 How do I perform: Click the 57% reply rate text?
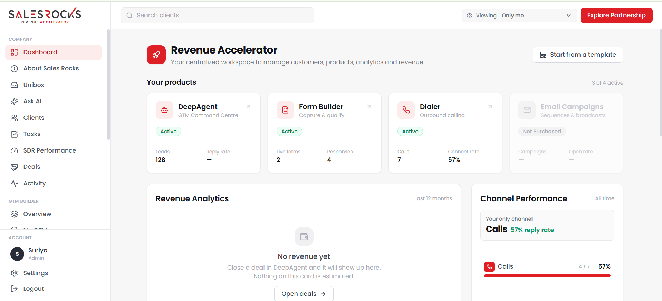tap(532, 230)
